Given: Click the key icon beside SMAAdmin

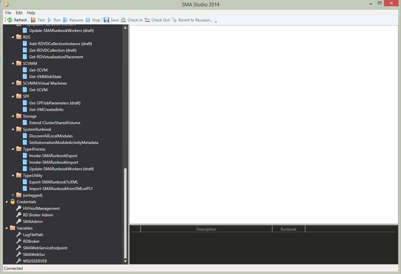Looking at the screenshot, I should click(19, 222).
